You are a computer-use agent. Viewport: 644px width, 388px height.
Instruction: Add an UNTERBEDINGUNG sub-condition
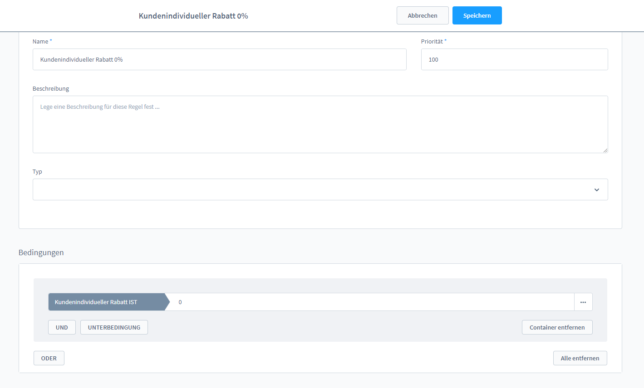tap(114, 327)
